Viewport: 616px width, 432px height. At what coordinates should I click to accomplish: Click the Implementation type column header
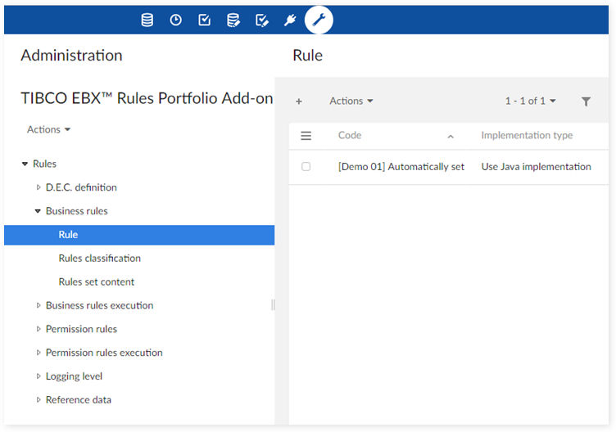(x=527, y=135)
